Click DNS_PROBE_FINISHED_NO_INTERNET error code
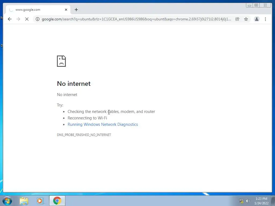Screen dimensions: 275x206 coord(84,135)
